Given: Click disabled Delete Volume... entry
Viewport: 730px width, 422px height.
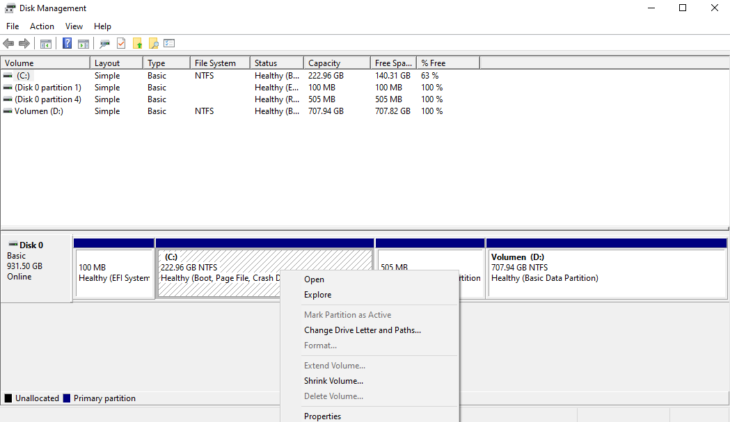Looking at the screenshot, I should (x=370, y=396).
